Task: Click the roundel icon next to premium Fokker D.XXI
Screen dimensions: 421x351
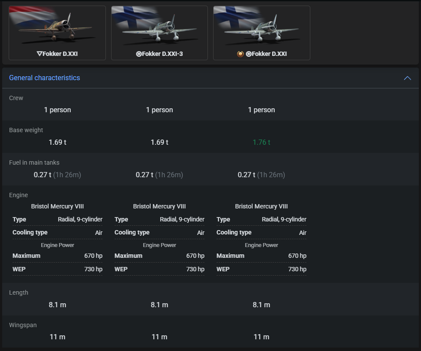Action: 248,54
